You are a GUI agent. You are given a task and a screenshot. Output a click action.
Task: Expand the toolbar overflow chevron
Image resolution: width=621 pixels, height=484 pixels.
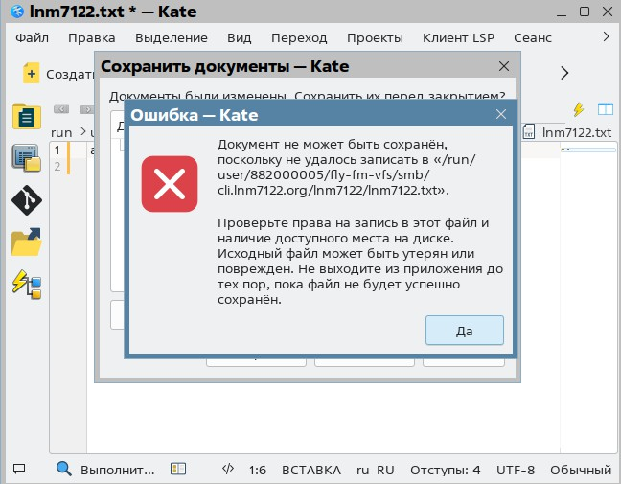tap(564, 73)
